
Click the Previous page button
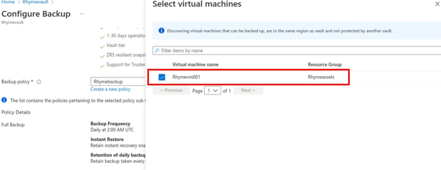171,90
